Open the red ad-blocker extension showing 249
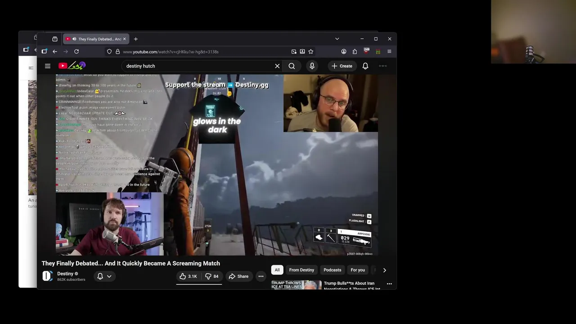576x324 pixels. (366, 51)
